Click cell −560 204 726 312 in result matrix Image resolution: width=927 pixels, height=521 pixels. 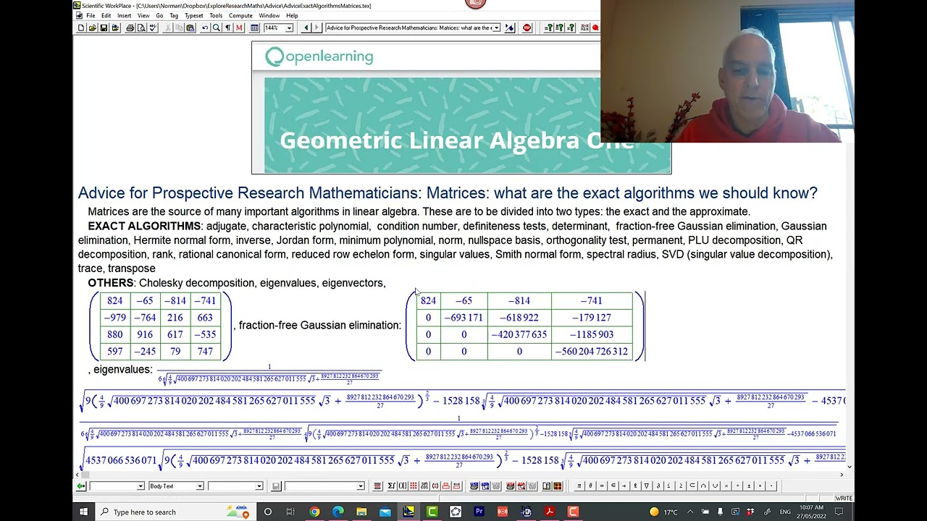pyautogui.click(x=592, y=351)
